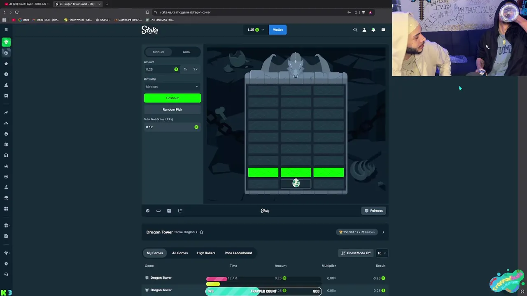Viewport: 527px width, 296px height.
Task: Open the Docs bookmark
Action: tap(23, 20)
